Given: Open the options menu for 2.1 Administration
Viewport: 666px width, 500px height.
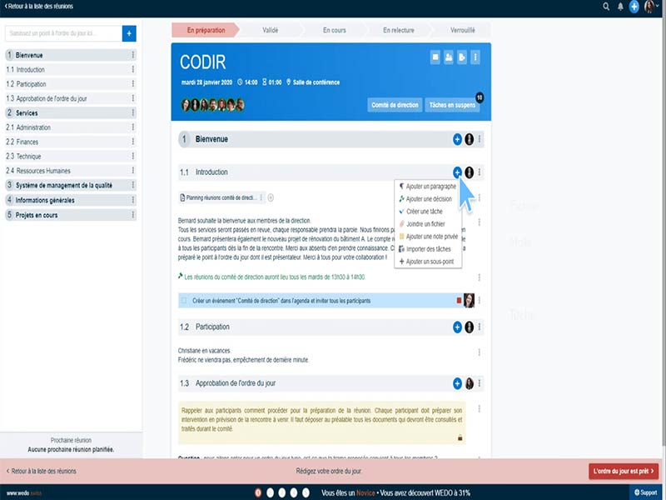Looking at the screenshot, I should tap(132, 127).
